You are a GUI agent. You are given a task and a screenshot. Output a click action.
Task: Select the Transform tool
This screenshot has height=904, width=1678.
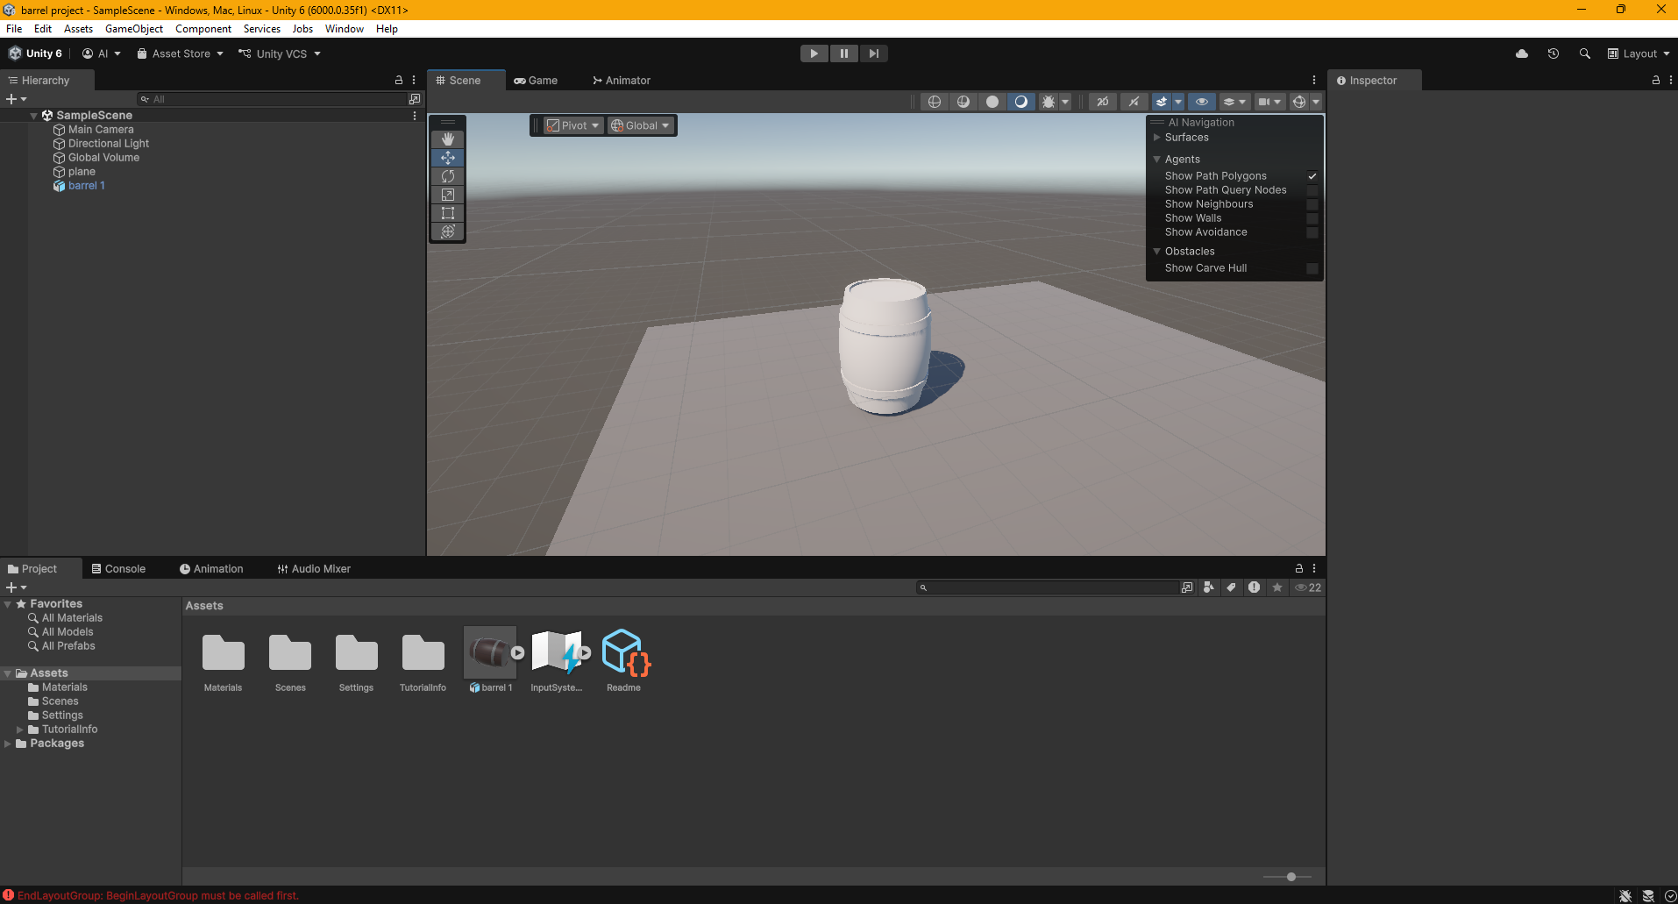click(x=448, y=231)
